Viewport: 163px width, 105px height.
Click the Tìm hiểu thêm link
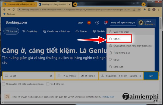(108, 97)
